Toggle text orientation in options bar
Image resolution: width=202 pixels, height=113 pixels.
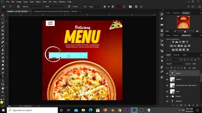18,7
